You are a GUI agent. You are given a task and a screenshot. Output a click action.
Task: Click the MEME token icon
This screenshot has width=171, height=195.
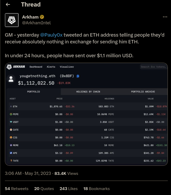11,145
